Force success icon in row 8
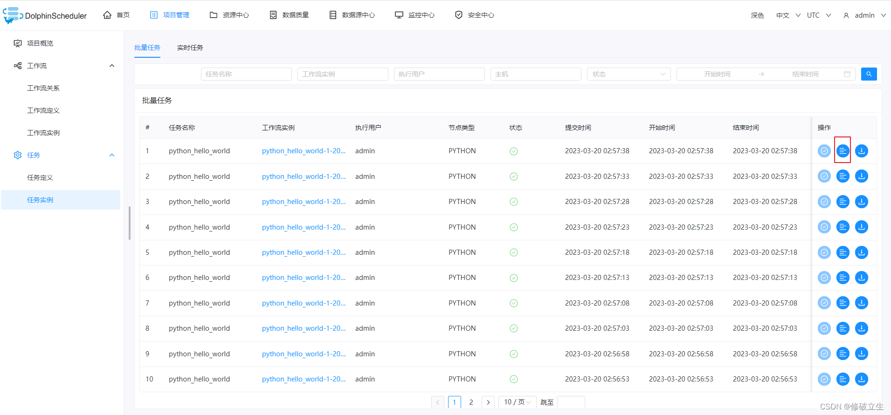The image size is (891, 415). [x=824, y=328]
